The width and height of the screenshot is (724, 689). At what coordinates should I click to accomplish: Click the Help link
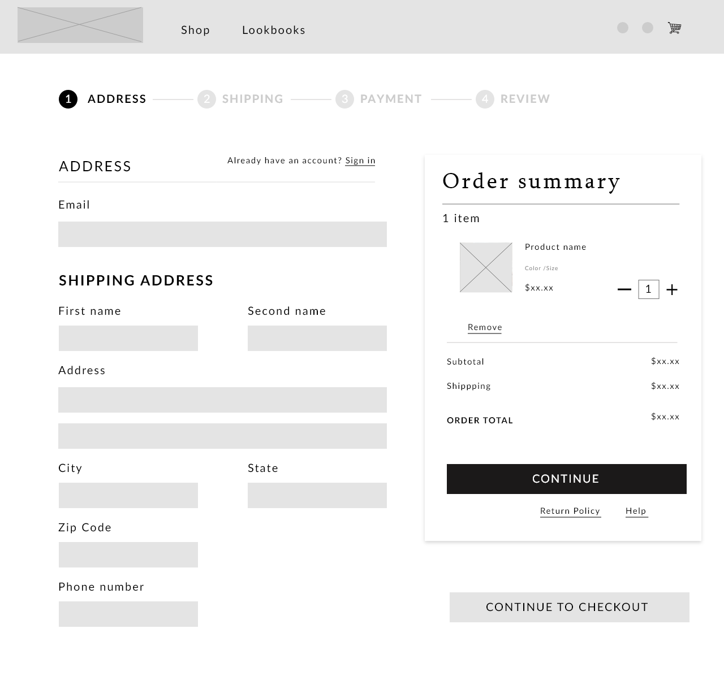pyautogui.click(x=636, y=511)
